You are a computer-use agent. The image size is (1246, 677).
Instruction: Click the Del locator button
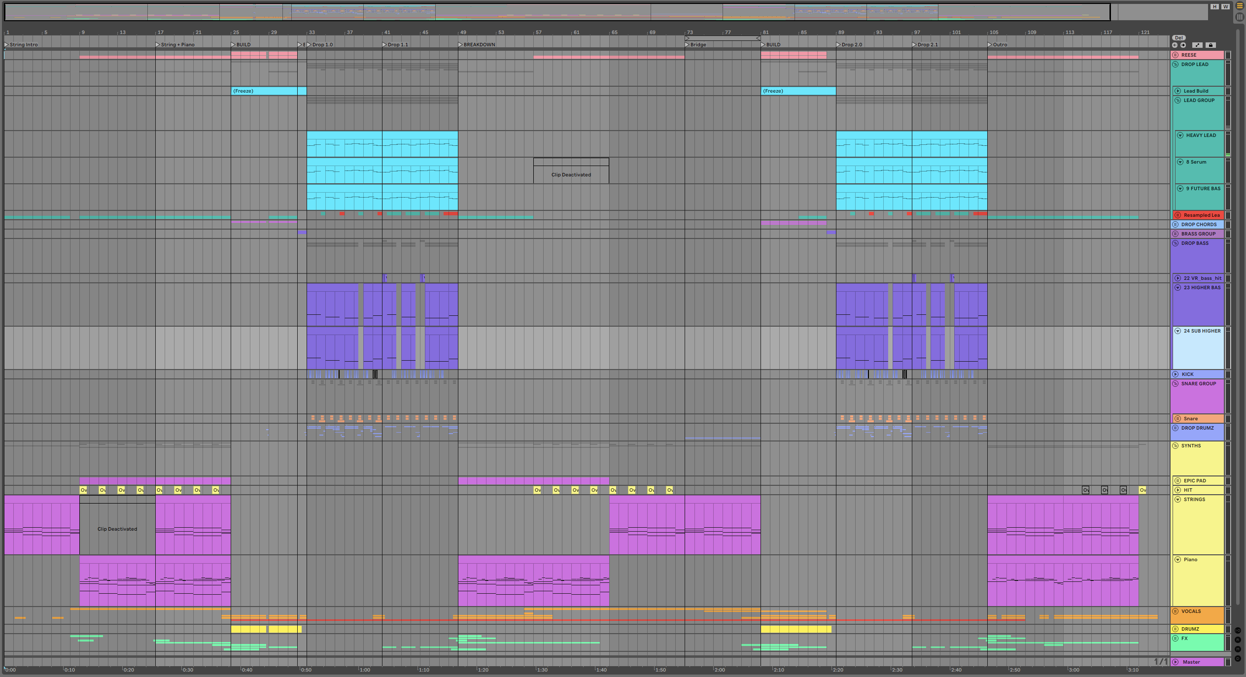pos(1178,37)
